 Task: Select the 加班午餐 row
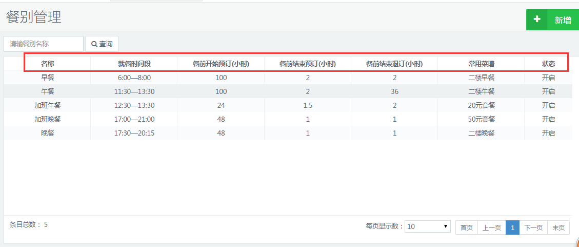pyautogui.click(x=48, y=105)
